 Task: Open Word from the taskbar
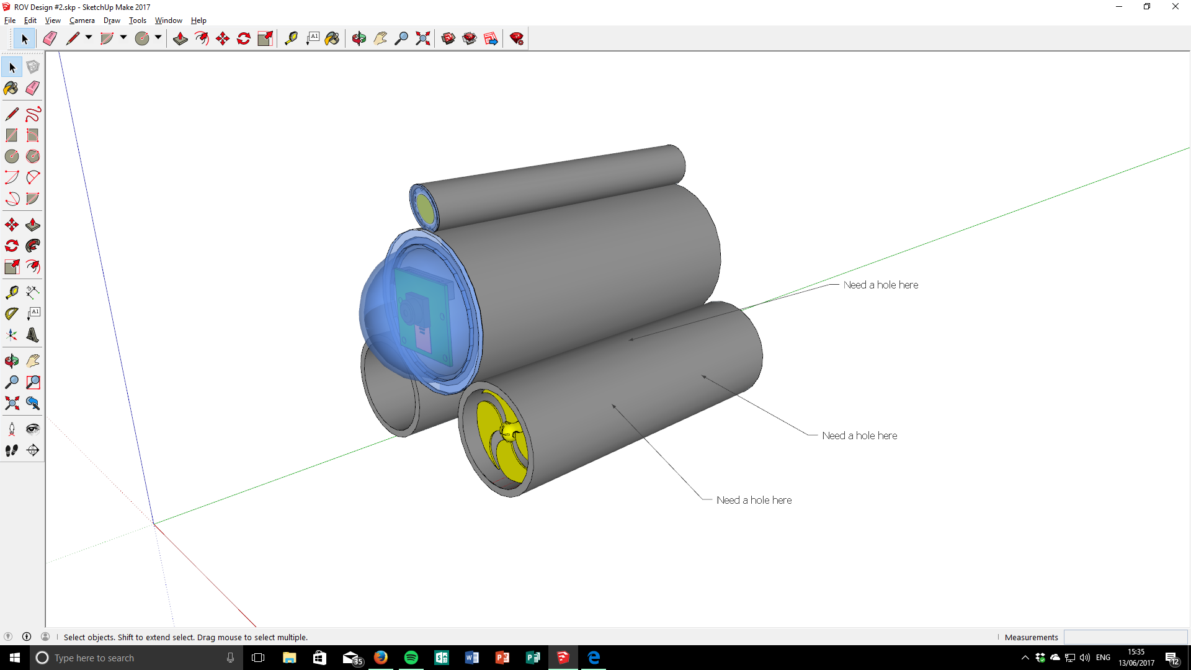[471, 658]
